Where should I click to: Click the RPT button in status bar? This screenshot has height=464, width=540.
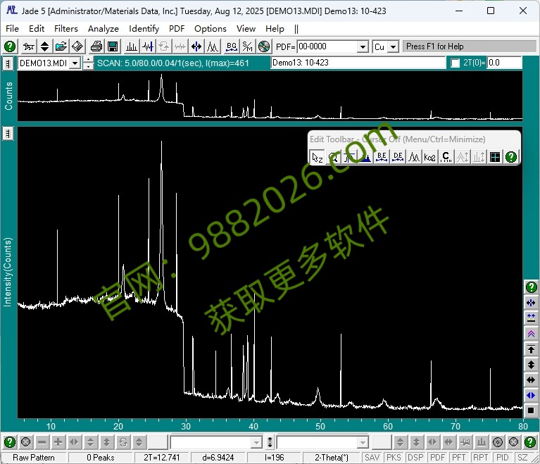pos(480,458)
